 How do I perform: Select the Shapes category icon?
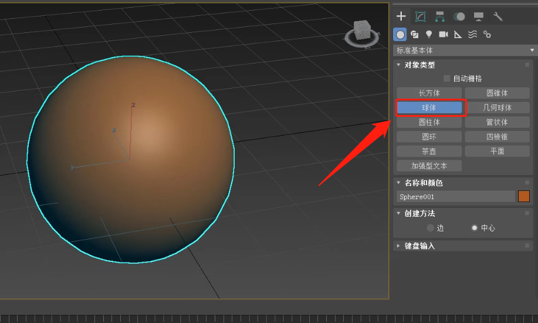click(414, 35)
